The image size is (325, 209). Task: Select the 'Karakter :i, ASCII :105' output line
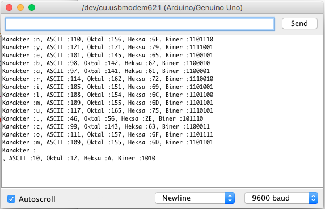pos(108,87)
